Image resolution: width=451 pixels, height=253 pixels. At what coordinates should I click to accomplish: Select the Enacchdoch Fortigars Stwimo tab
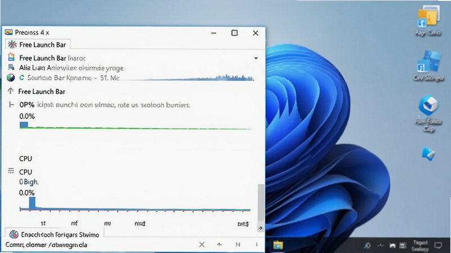(x=54, y=234)
